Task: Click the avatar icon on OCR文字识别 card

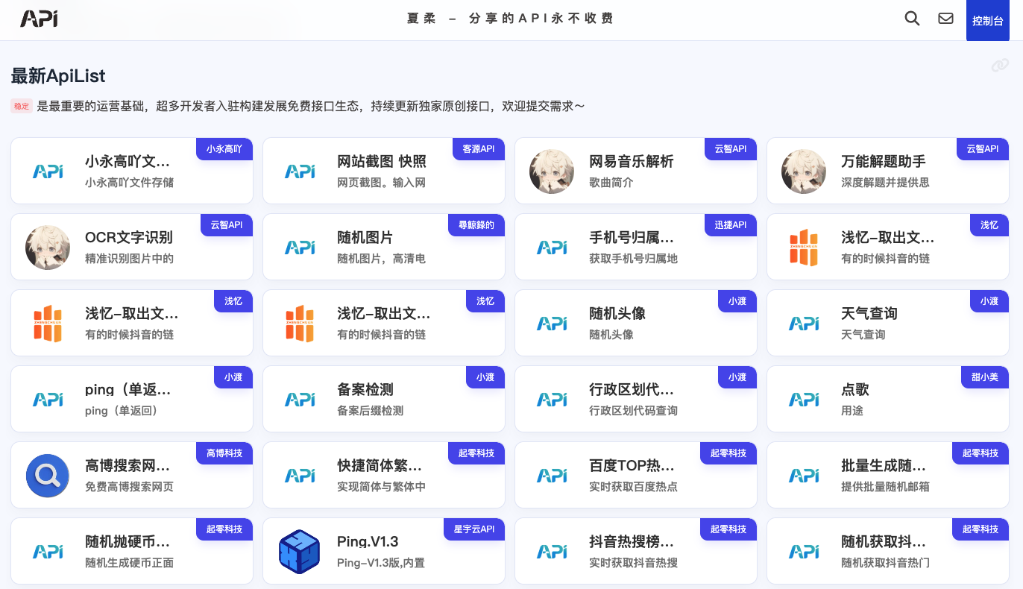Action: pyautogui.click(x=48, y=248)
